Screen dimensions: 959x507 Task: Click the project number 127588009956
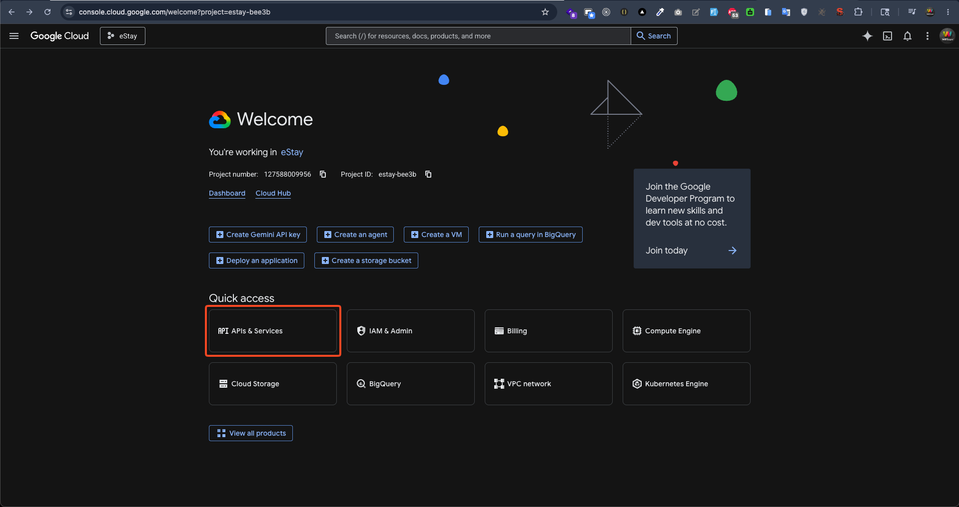tap(287, 174)
